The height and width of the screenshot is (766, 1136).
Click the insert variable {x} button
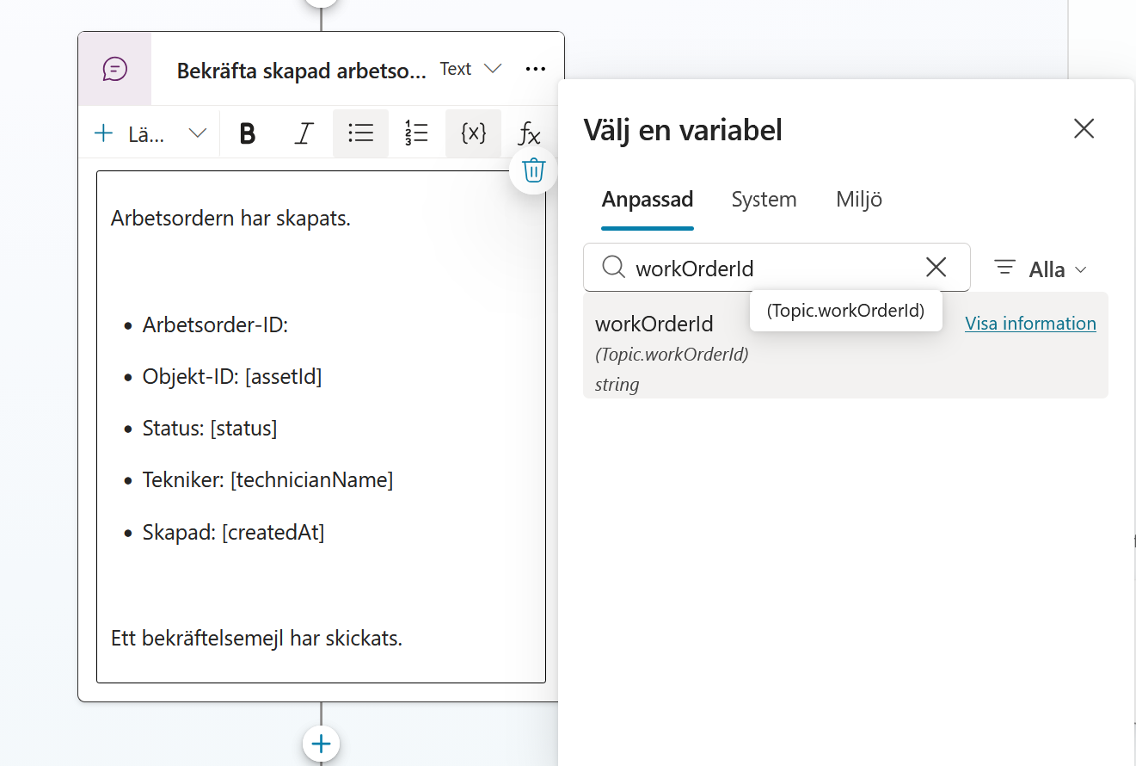point(473,133)
